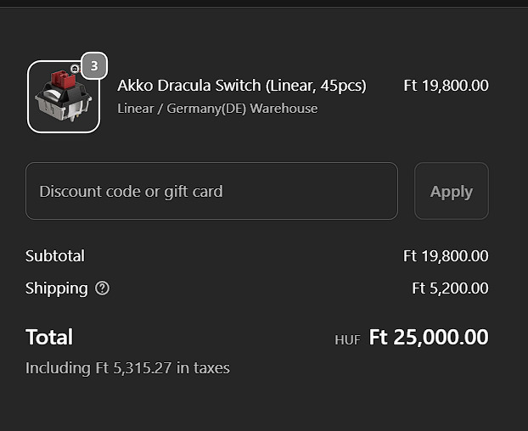The height and width of the screenshot is (431, 528).
Task: Select the Linear / Germany(DE) Warehouse variant text
Action: coord(217,109)
